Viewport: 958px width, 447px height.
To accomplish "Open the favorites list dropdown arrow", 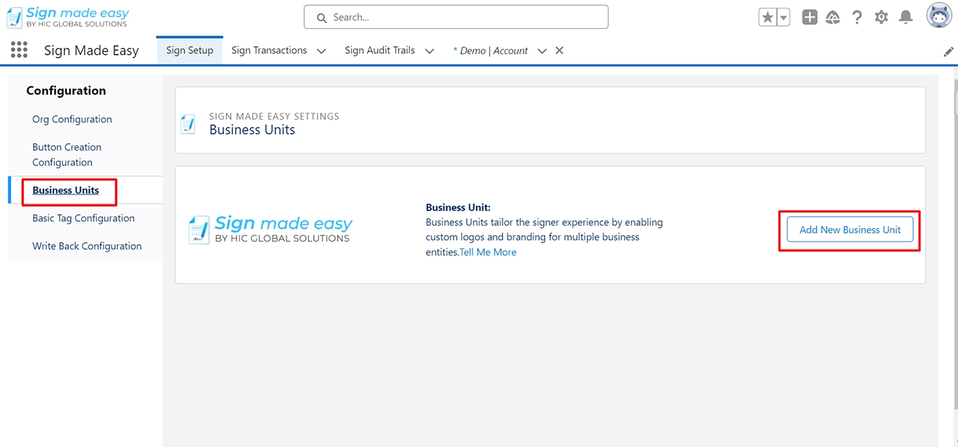I will point(783,18).
